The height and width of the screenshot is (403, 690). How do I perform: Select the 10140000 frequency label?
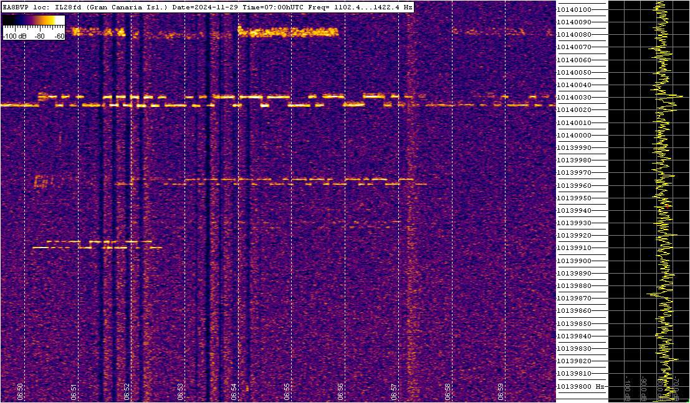click(x=575, y=135)
